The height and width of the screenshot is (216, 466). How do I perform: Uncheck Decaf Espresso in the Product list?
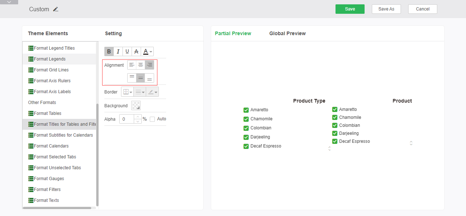coord(335,141)
